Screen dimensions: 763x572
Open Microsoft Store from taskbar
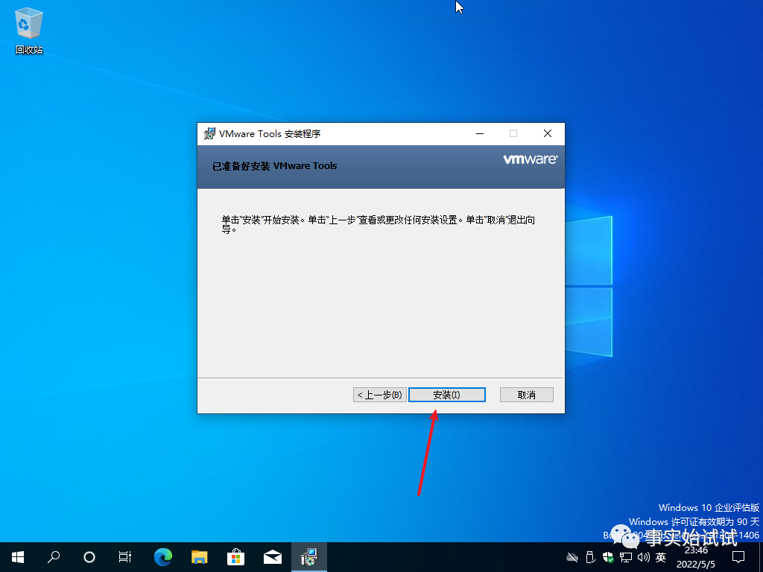[236, 557]
